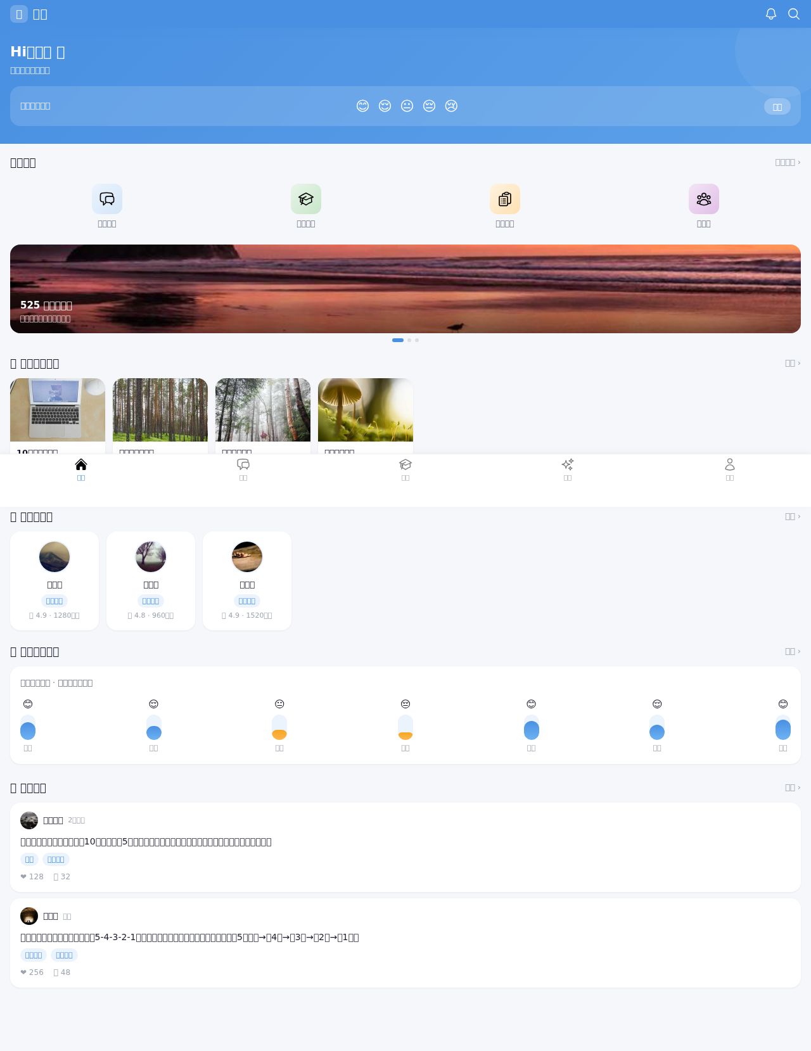Open the counselor card rated 4.8 with 960
This screenshot has height=1051, width=811.
151,581
